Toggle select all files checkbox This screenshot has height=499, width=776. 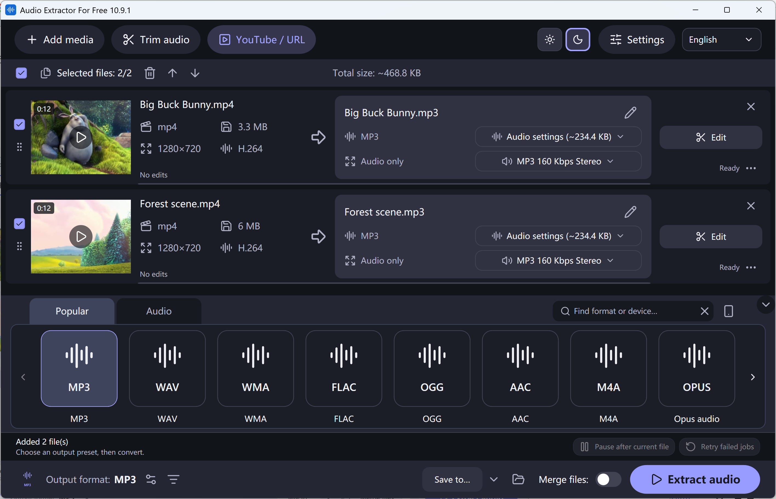[x=21, y=73]
